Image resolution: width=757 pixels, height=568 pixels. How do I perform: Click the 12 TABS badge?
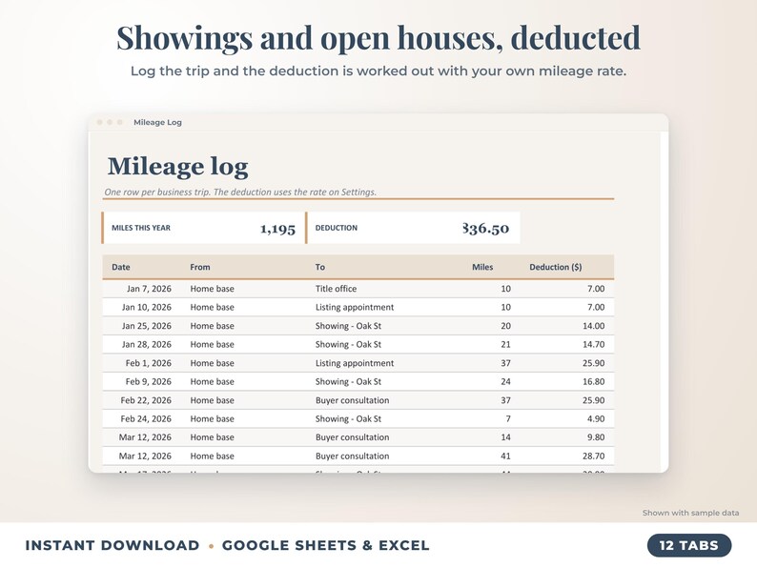click(x=689, y=545)
